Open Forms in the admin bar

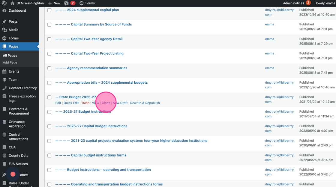[x=87, y=3]
